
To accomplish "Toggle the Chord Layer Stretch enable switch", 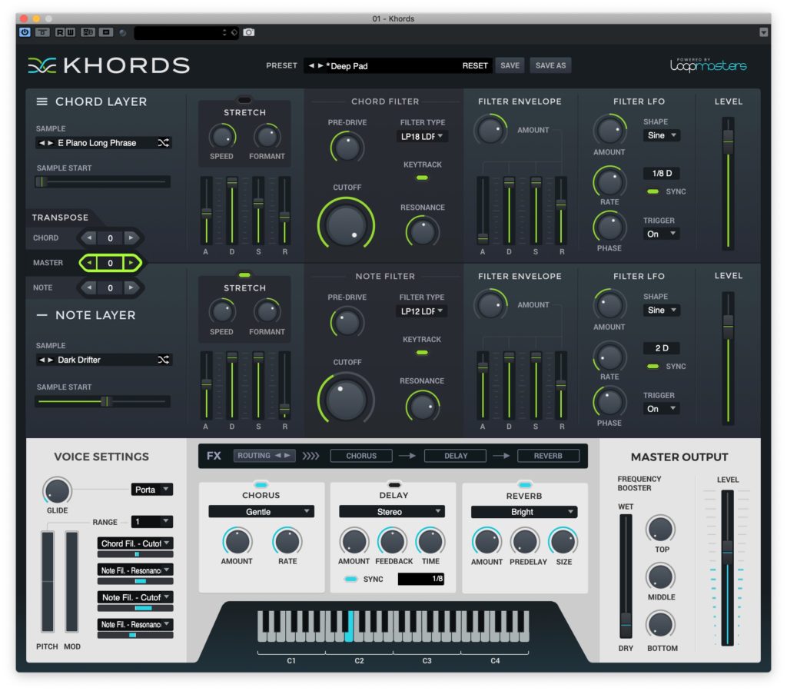I will 244,100.
